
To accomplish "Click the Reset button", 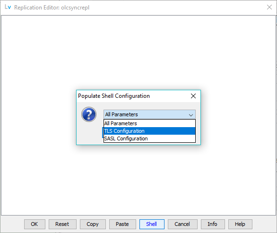I will tap(62, 224).
